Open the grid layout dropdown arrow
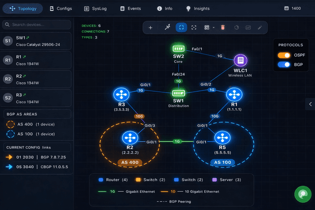The height and width of the screenshot is (210, 315). [213, 28]
